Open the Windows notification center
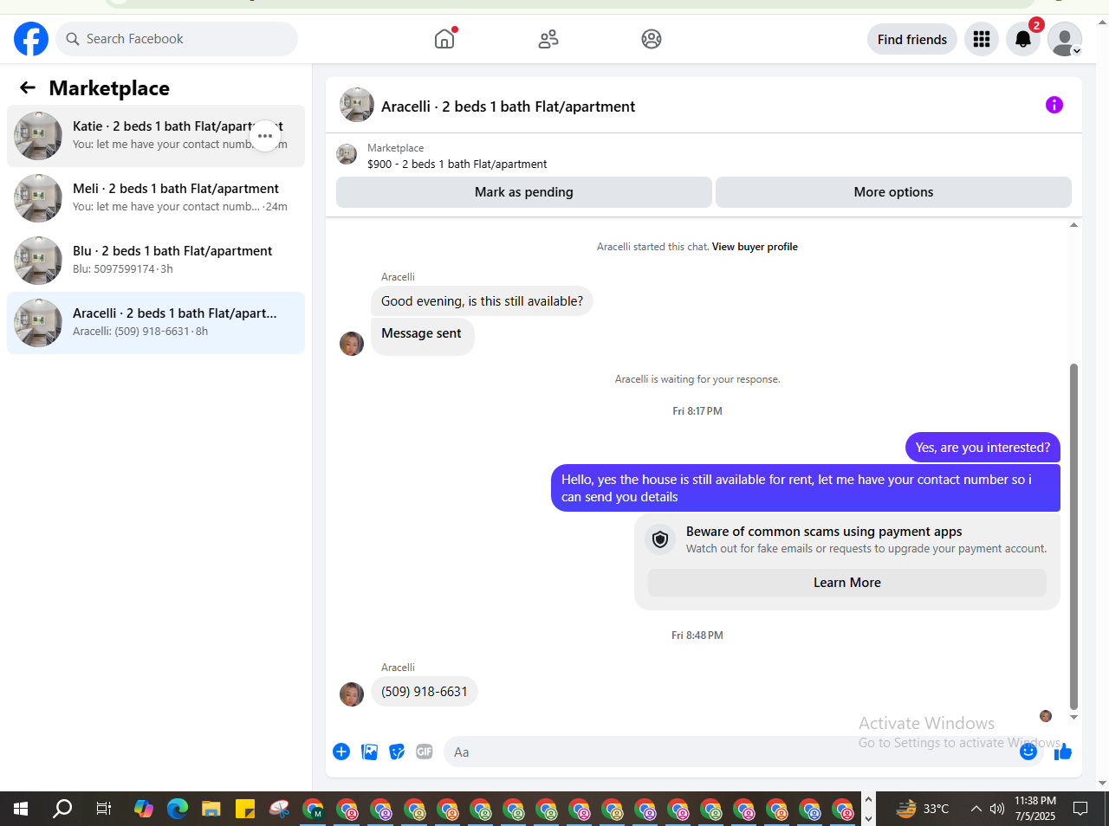1109x826 pixels. [x=1080, y=809]
